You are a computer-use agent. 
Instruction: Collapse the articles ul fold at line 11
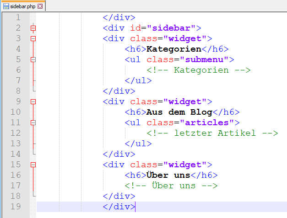pyautogui.click(x=33, y=122)
